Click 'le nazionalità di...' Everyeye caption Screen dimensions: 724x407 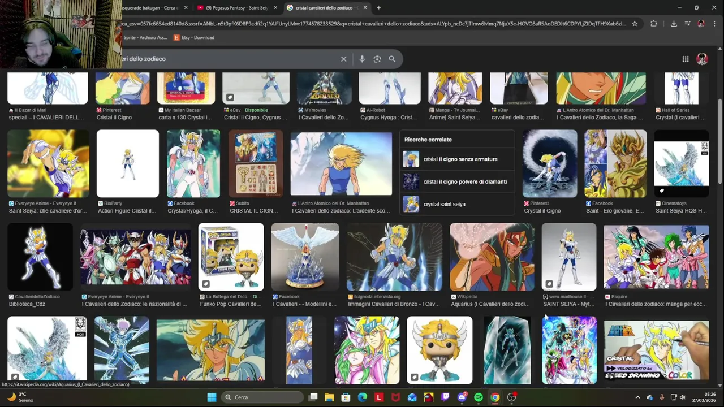134,304
